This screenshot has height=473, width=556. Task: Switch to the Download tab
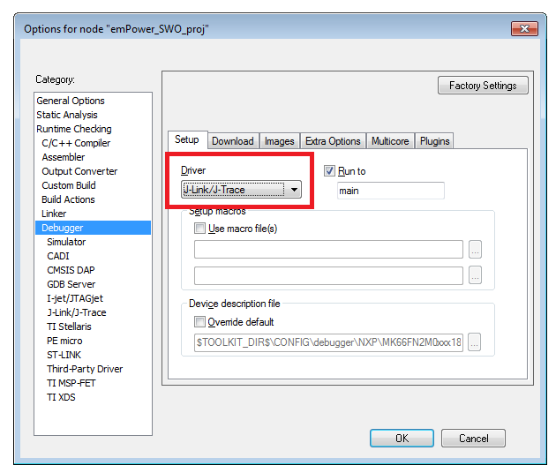pyautogui.click(x=232, y=141)
